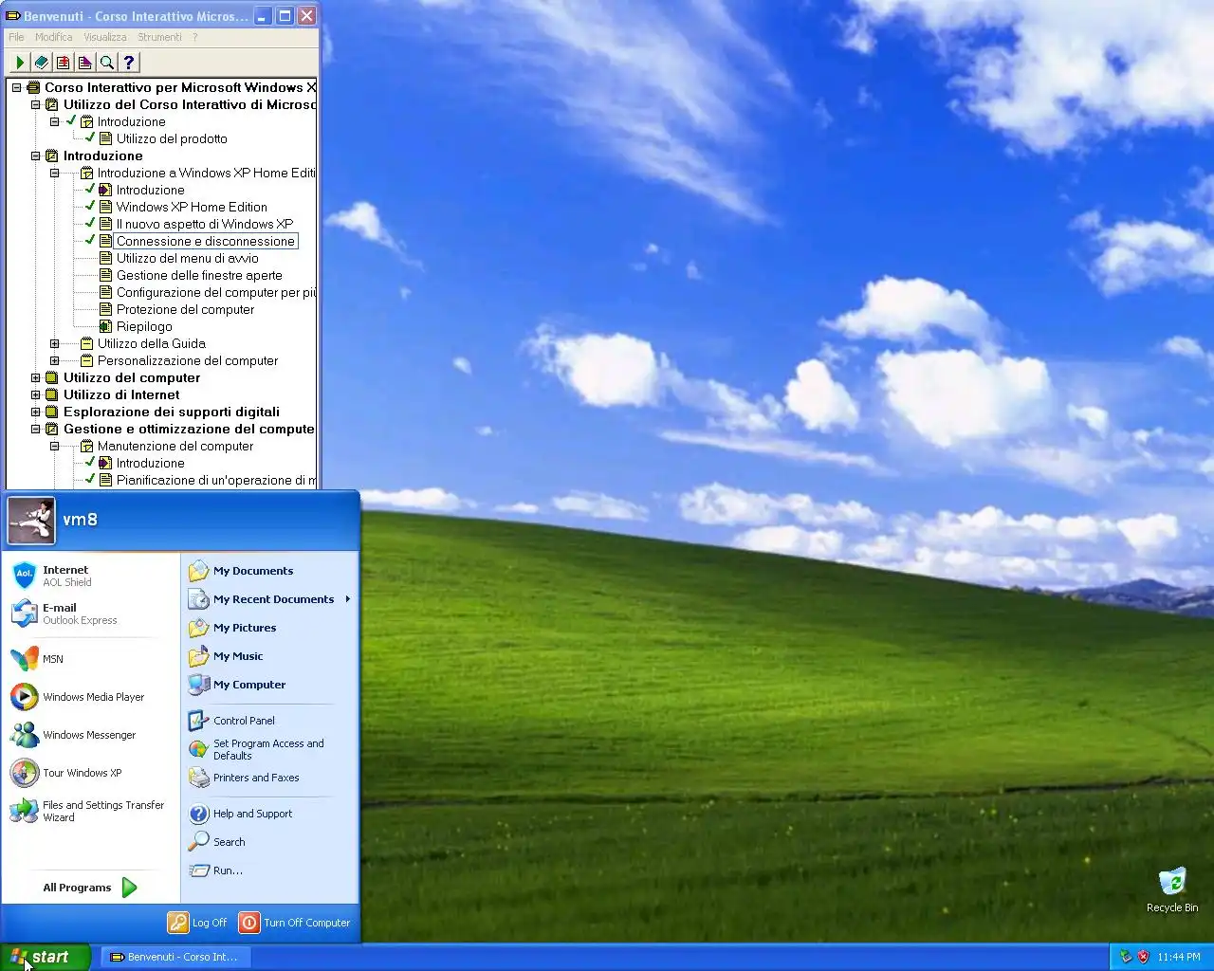Click the green Play arrow toolbar button
The height and width of the screenshot is (971, 1214).
(x=19, y=63)
